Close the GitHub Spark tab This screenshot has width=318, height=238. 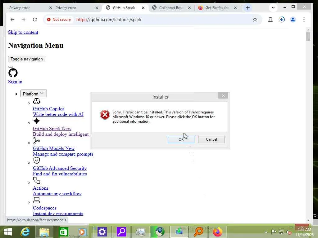(143, 8)
